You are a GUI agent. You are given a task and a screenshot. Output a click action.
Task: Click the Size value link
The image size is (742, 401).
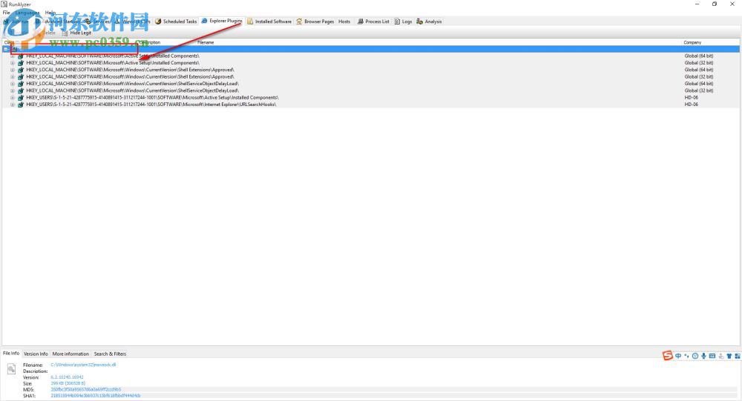click(x=68, y=383)
